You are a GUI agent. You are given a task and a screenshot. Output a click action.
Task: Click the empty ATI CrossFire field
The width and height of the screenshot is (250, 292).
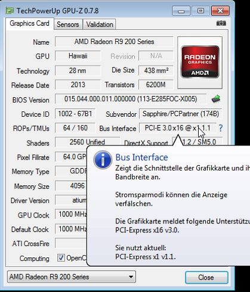click(x=71, y=243)
